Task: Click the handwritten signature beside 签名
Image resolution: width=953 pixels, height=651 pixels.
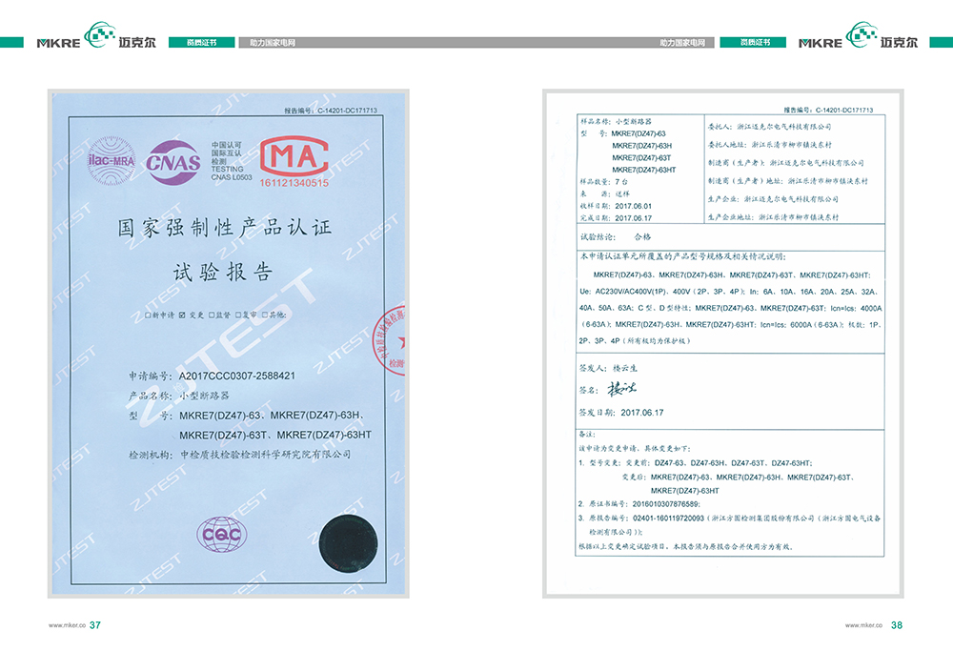Action: coord(621,389)
